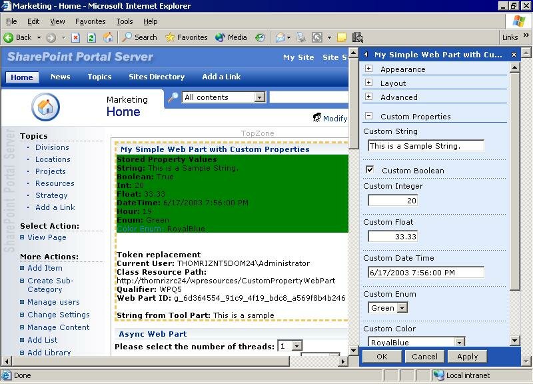Open the History toolbar icon
Image resolution: width=533 pixels, height=384 pixels.
coord(260,37)
